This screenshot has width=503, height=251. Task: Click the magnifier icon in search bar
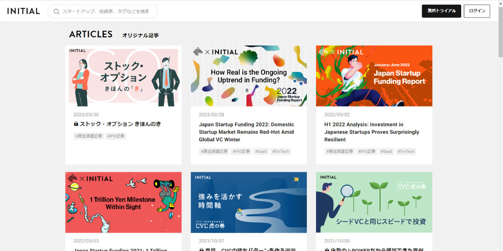point(56,12)
